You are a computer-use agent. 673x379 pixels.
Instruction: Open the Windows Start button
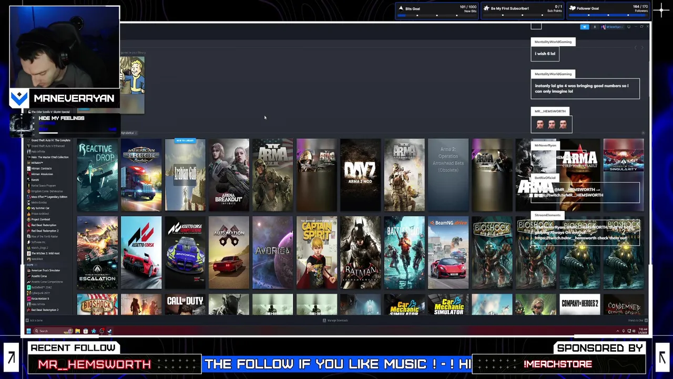pos(29,331)
